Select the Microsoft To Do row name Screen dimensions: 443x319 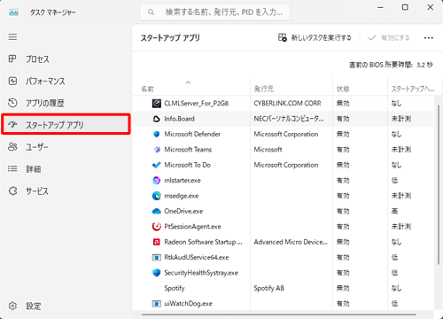pos(187,165)
